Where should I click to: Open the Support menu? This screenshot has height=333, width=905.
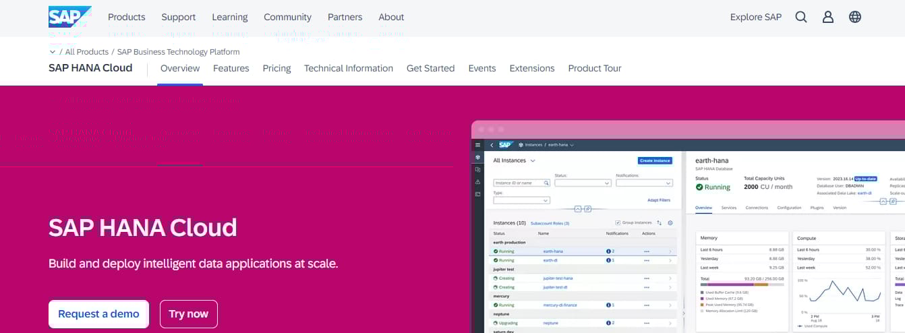coord(179,17)
